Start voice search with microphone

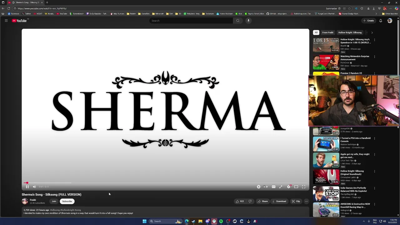pos(248,21)
